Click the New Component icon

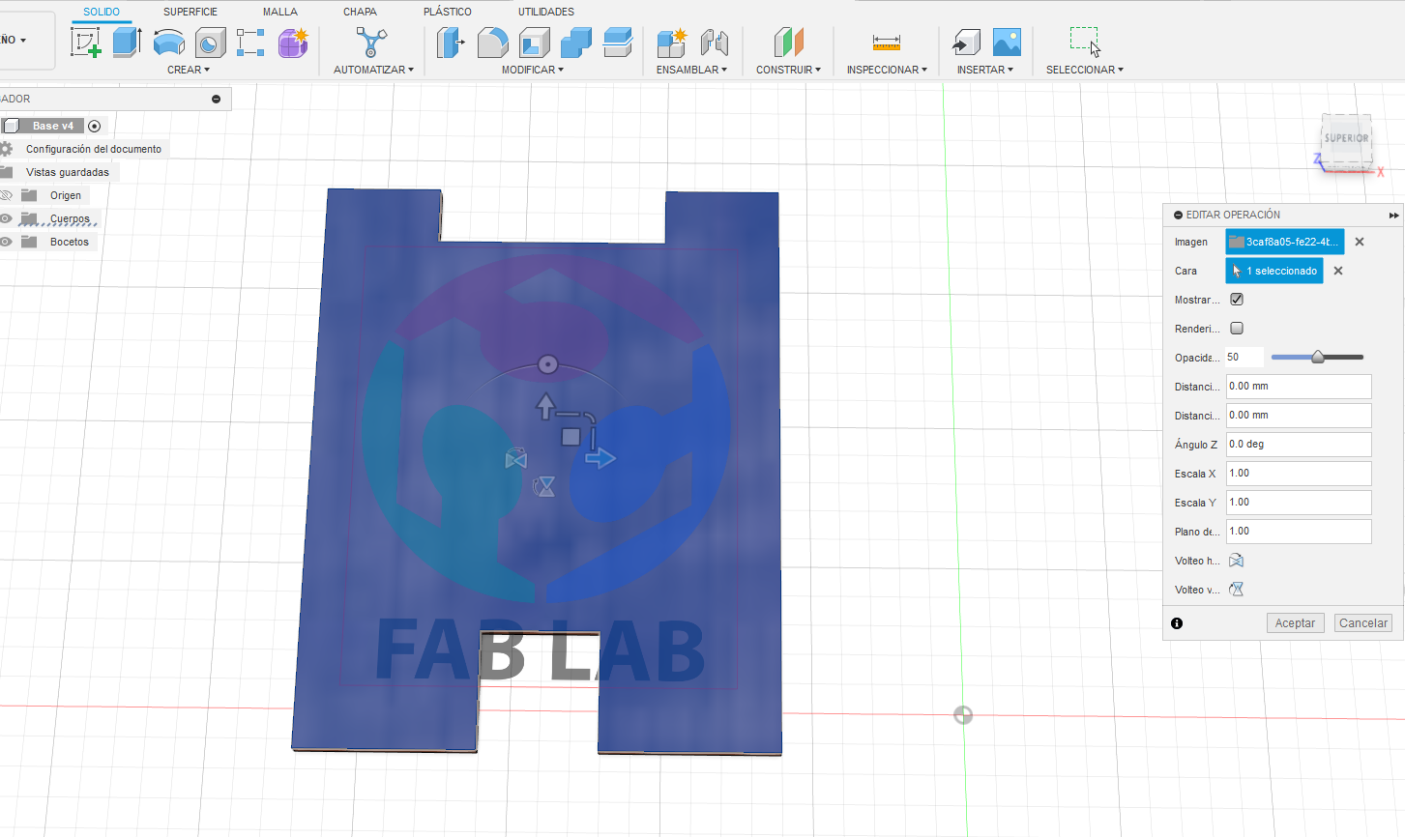672,43
